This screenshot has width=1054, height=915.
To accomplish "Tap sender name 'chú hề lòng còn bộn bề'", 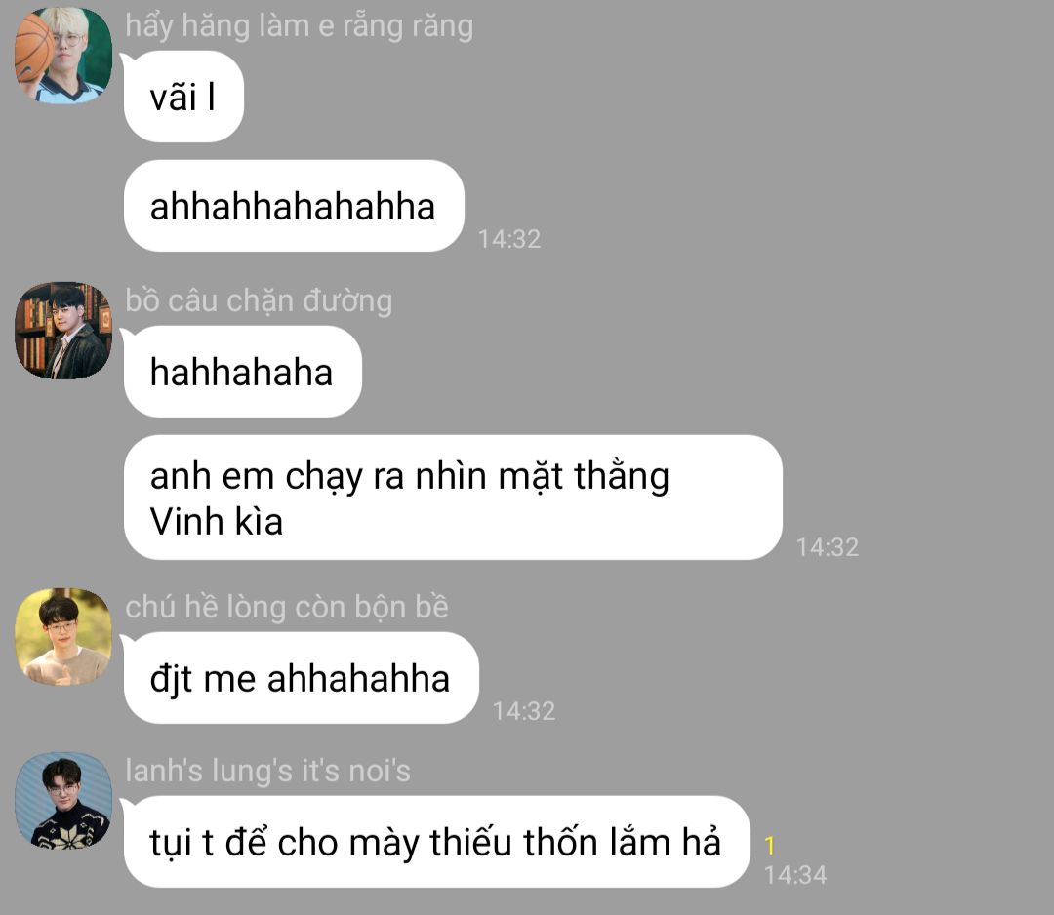I will click(286, 608).
